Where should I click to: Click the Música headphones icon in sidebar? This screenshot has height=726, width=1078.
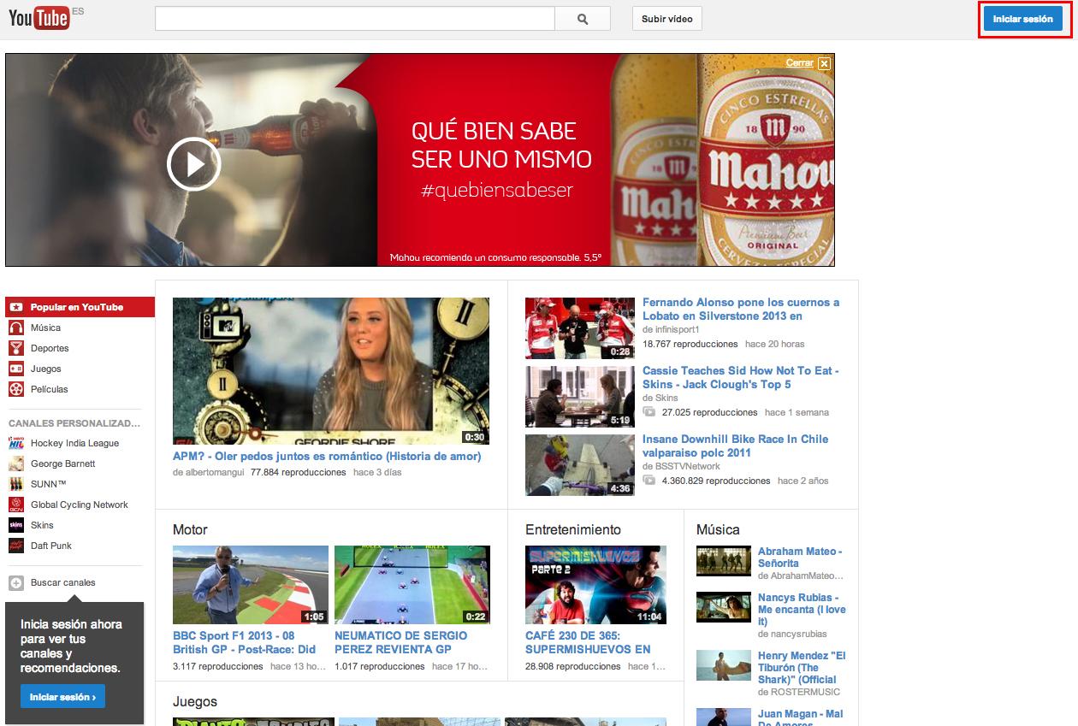16,328
